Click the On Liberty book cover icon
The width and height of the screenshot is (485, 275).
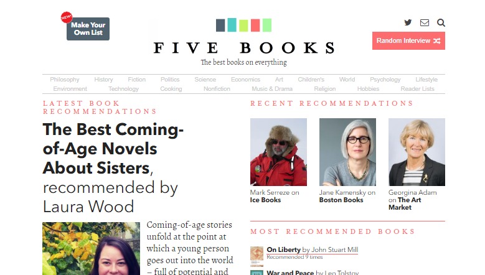(x=257, y=256)
